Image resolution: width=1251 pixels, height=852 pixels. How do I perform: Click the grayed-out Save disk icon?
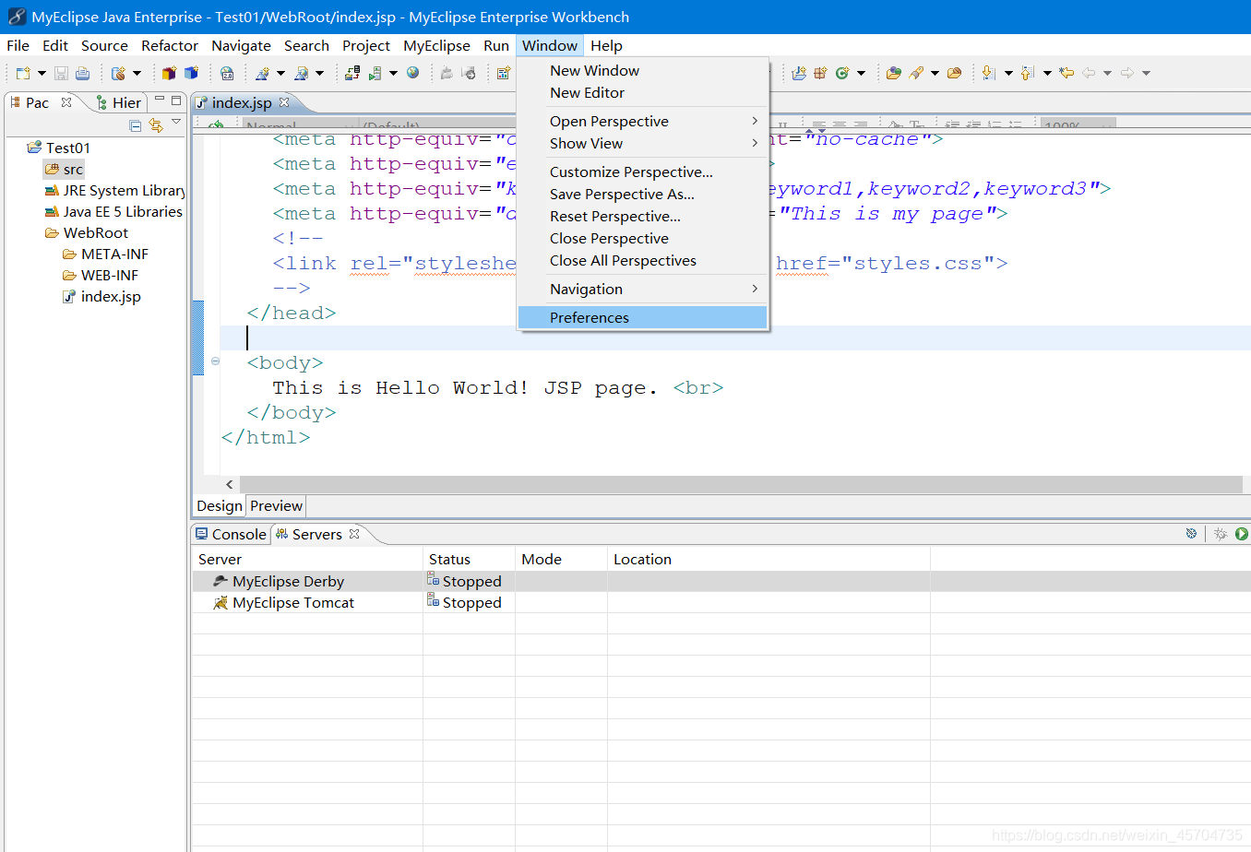[61, 73]
